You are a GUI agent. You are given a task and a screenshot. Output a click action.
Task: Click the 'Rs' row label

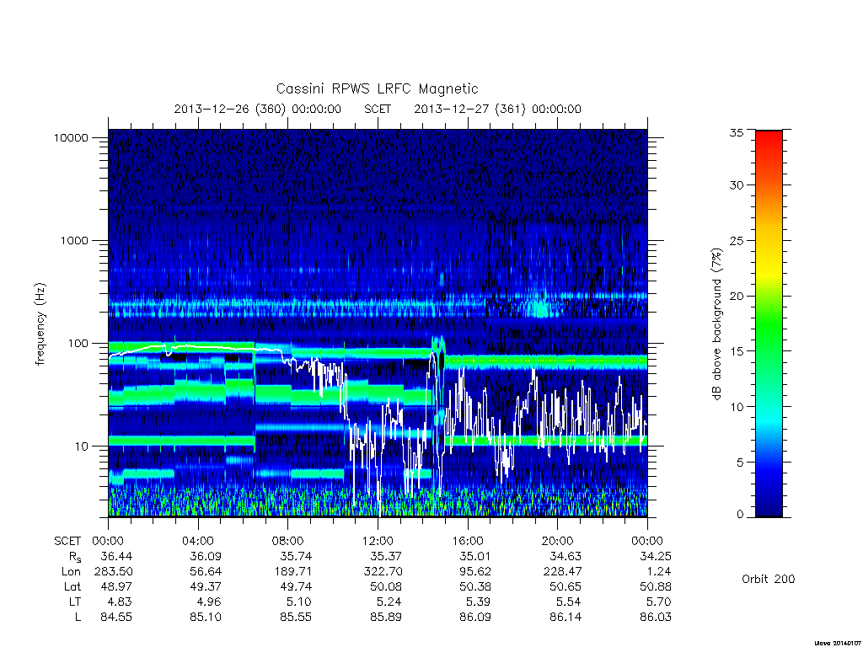click(x=75, y=557)
